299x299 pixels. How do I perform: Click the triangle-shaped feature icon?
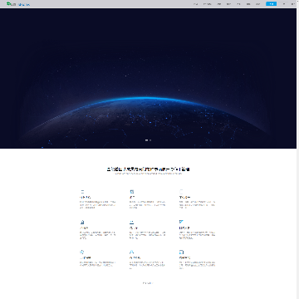pyautogui.click(x=132, y=252)
